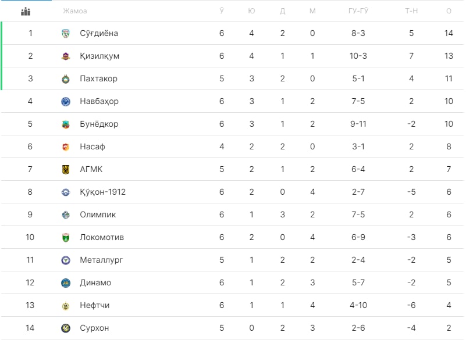Click the Пахтакор club logo
The image size is (473, 340).
pos(66,78)
